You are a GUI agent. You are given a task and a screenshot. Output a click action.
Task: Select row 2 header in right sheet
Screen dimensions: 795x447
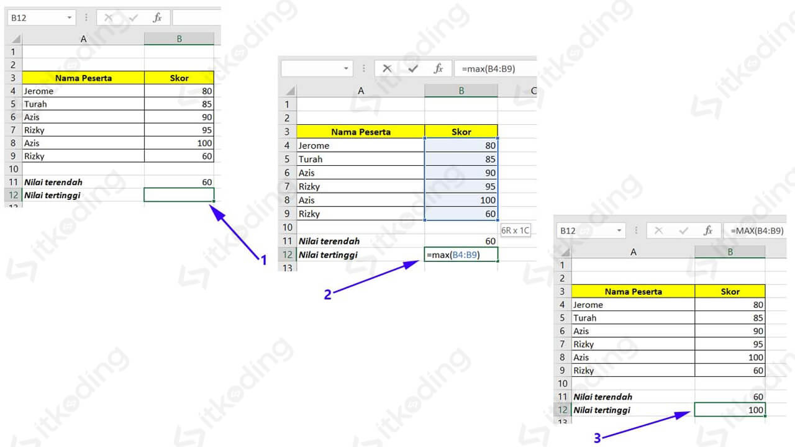click(562, 278)
